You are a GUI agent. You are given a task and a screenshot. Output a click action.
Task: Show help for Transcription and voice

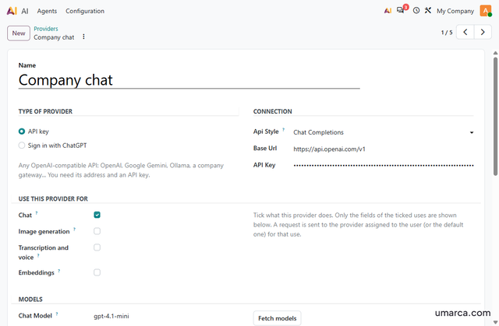pyautogui.click(x=38, y=255)
